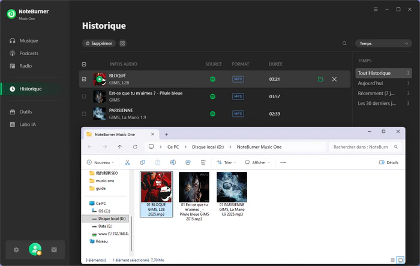Open output folder for BLOQUÉ track

click(320, 79)
